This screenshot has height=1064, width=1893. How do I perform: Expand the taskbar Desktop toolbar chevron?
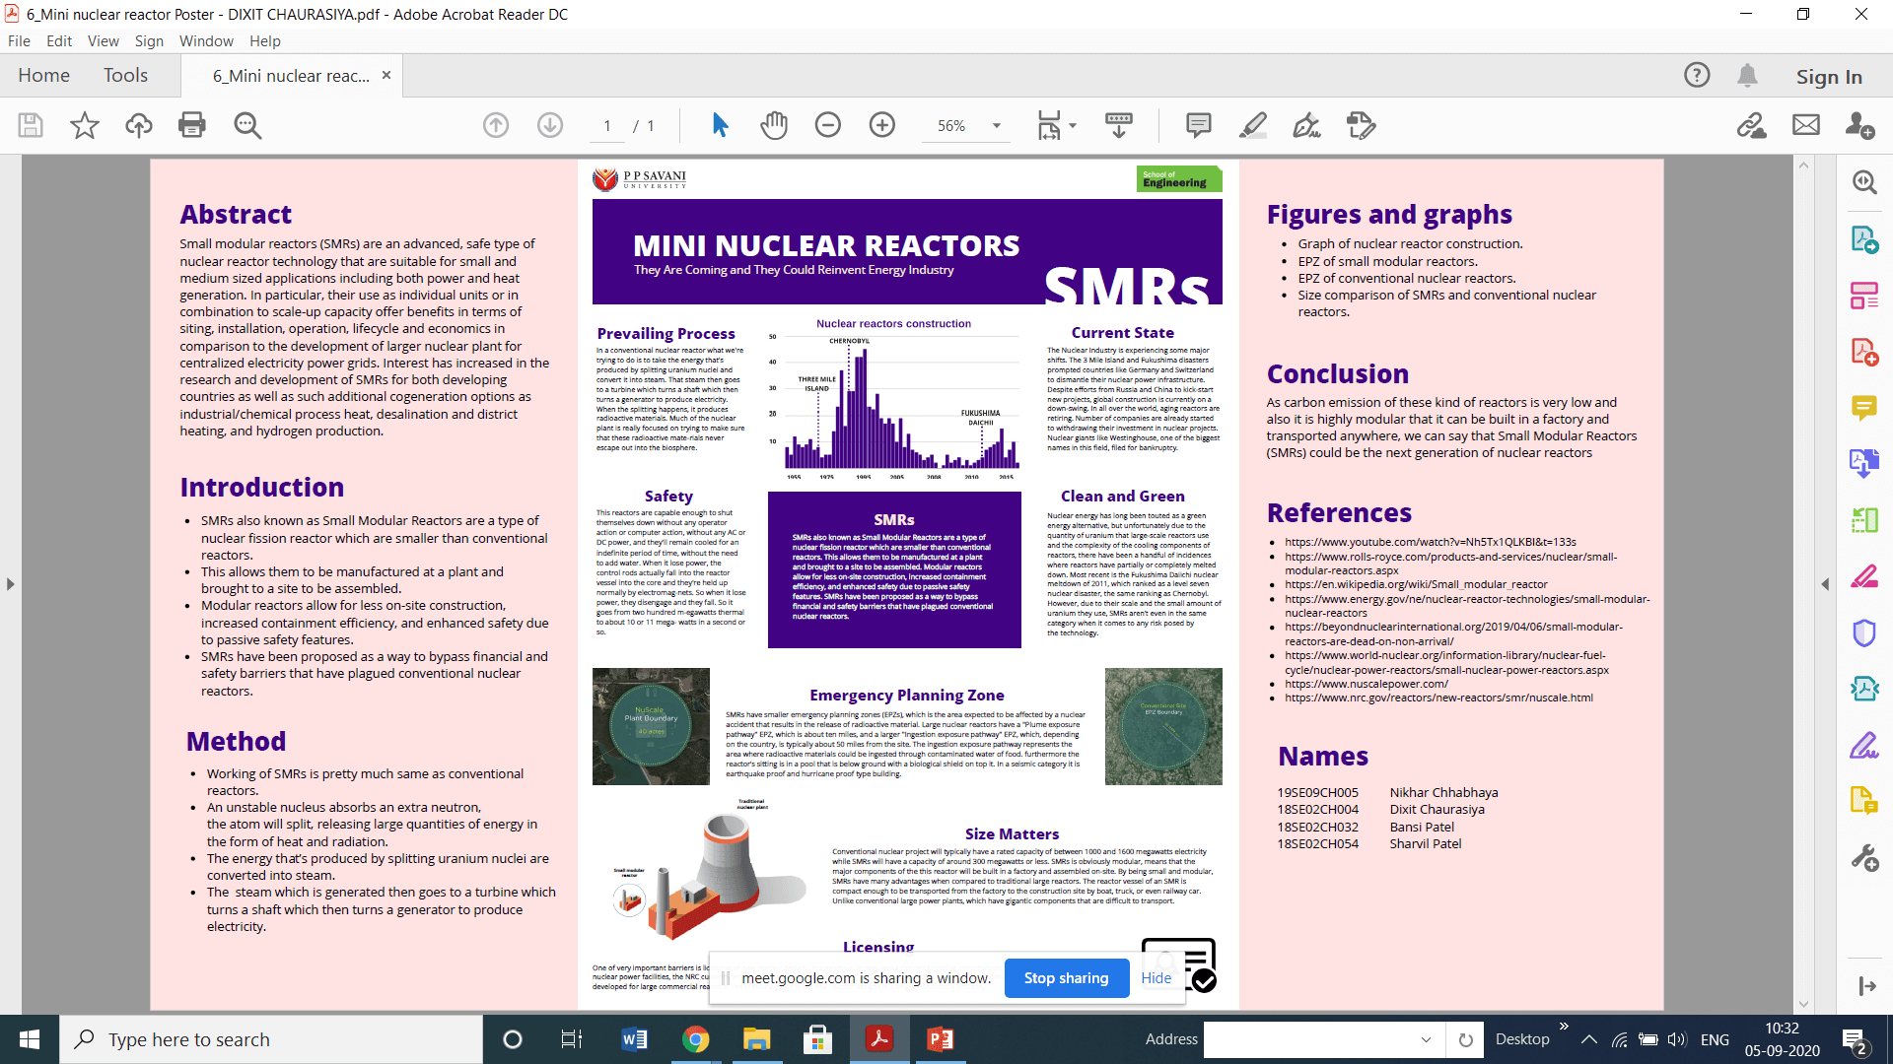[1564, 1027]
